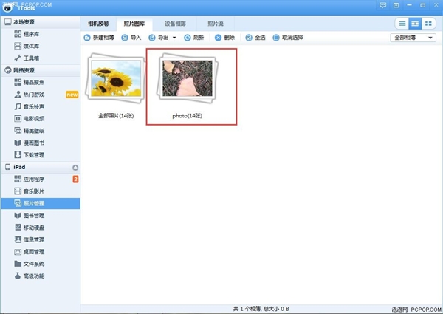Screen dimensions: 443x314
Task: Collapse the 本地资源 section header
Action: click(x=41, y=22)
